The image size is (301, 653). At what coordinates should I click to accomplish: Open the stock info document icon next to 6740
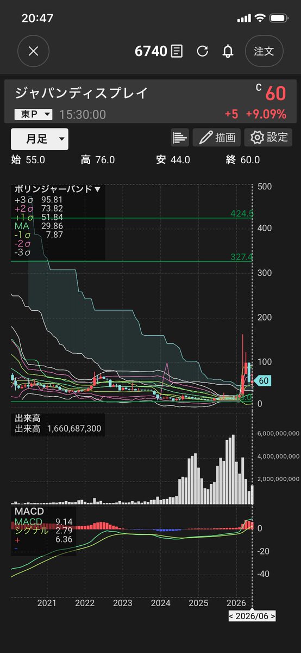(176, 51)
